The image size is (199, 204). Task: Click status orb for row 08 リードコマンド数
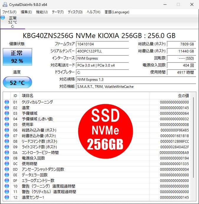tap(7, 141)
